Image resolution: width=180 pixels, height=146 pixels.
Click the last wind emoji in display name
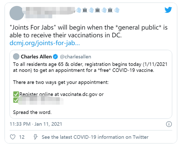coord(117,10)
